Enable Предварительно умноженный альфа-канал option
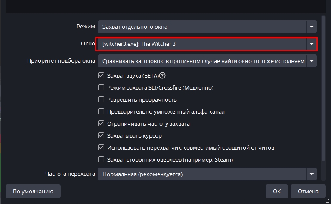 pyautogui.click(x=101, y=112)
